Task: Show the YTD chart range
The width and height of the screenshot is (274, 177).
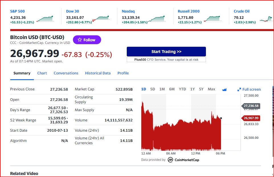Action: point(183,89)
